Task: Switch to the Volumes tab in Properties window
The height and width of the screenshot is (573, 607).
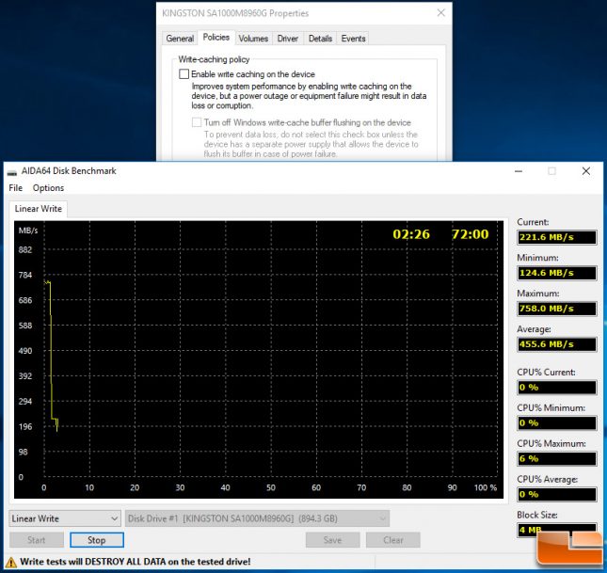Action: coord(253,39)
